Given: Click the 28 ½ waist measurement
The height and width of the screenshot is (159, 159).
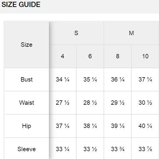Looking at the screenshot, I should pyautogui.click(x=90, y=103).
